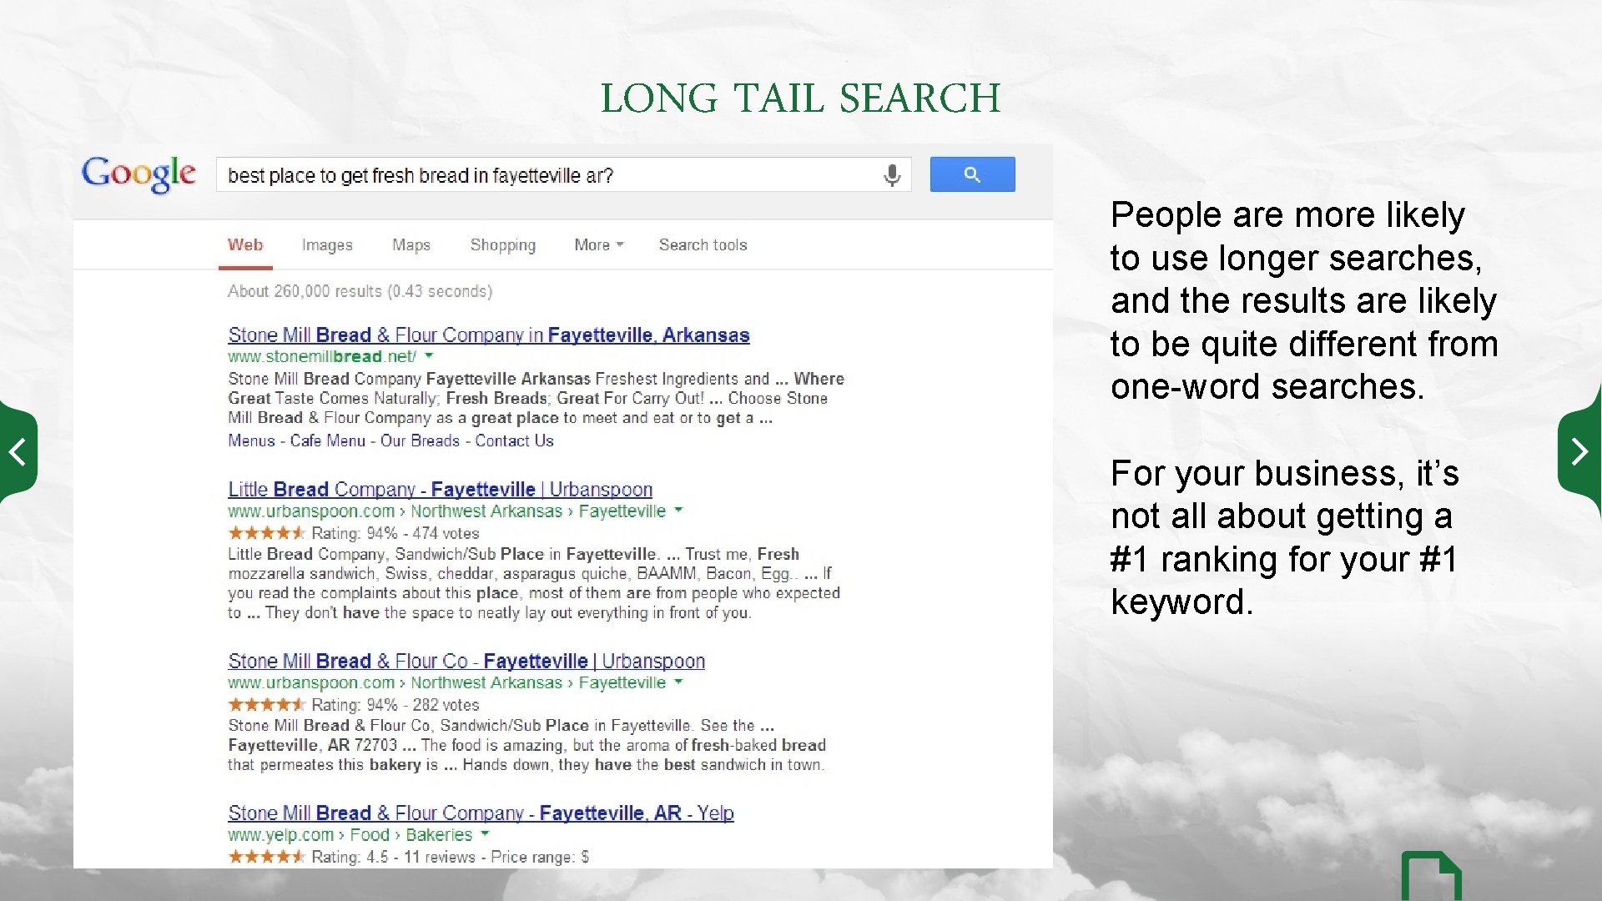The width and height of the screenshot is (1602, 901).
Task: Open the Shopping tab
Action: pyautogui.click(x=502, y=244)
